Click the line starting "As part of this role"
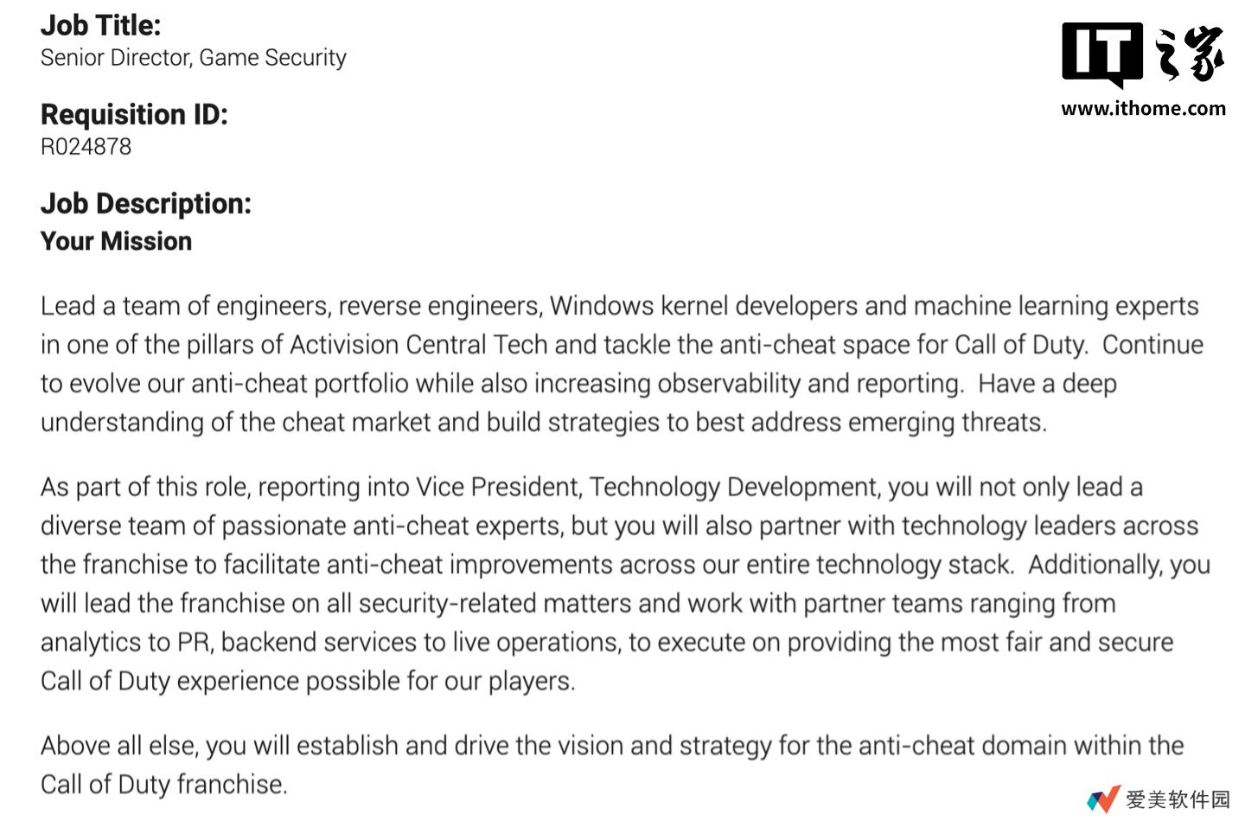Screen dimensions: 1245x821 click(x=591, y=487)
